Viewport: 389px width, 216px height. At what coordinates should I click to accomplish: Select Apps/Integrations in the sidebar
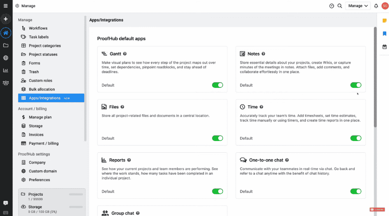coord(51,98)
